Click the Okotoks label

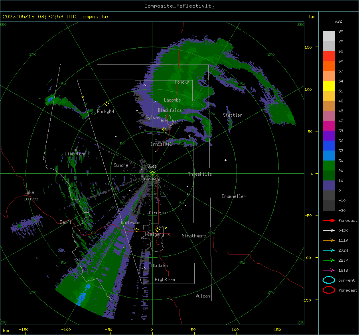coord(160,266)
